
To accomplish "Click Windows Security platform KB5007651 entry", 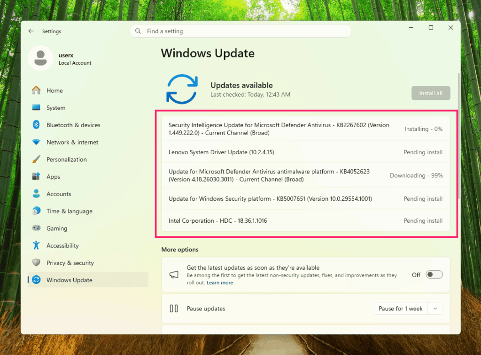I will pyautogui.click(x=305, y=199).
